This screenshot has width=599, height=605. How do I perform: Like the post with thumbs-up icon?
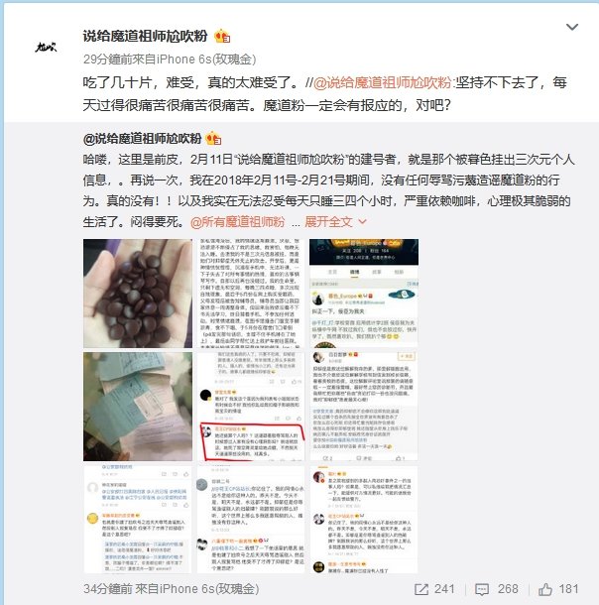(545, 589)
